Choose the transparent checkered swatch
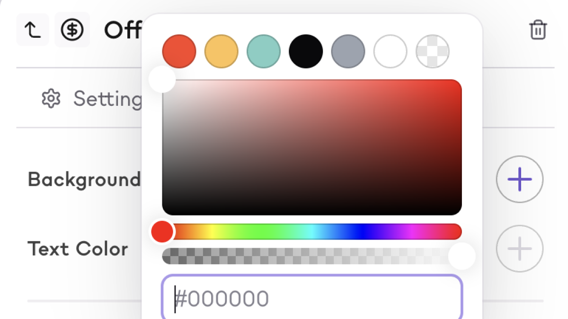568x319 pixels. pos(432,51)
